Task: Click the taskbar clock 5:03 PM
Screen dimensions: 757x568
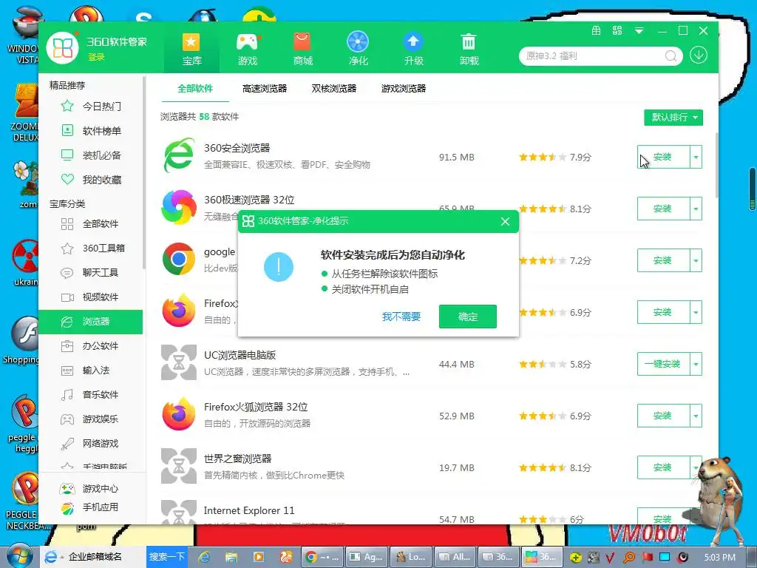Action: pos(720,558)
